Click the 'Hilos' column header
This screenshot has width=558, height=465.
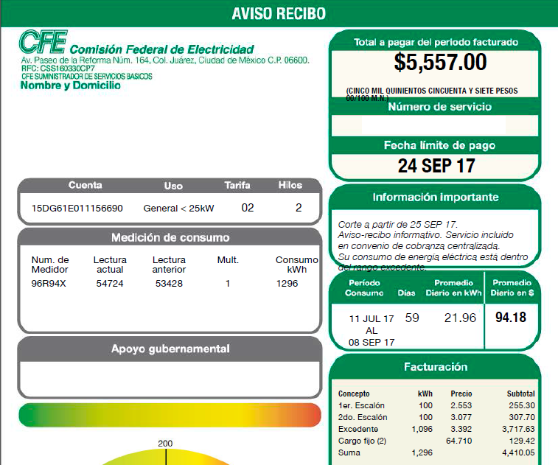(290, 185)
